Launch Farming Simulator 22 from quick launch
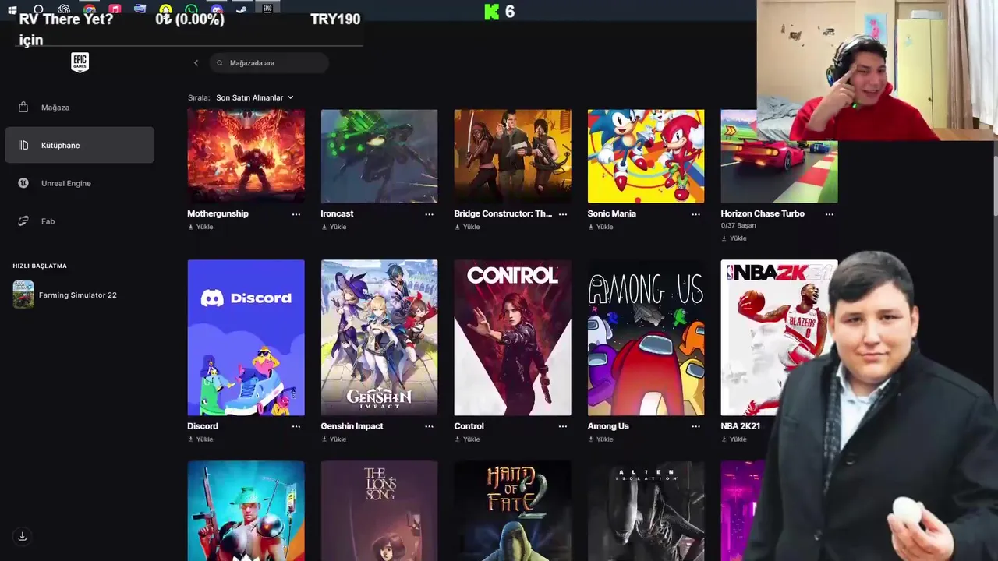The height and width of the screenshot is (561, 998). (65, 295)
